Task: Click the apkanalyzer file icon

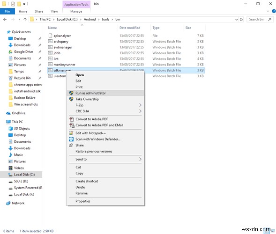Action: (50, 36)
